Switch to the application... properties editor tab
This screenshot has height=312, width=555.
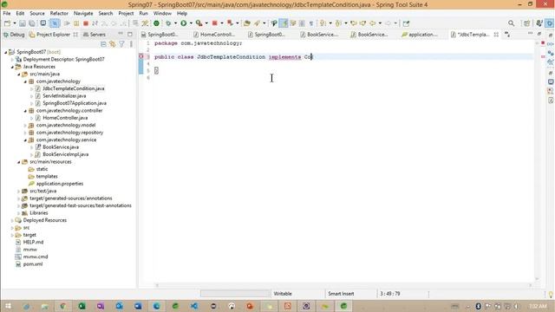point(420,35)
